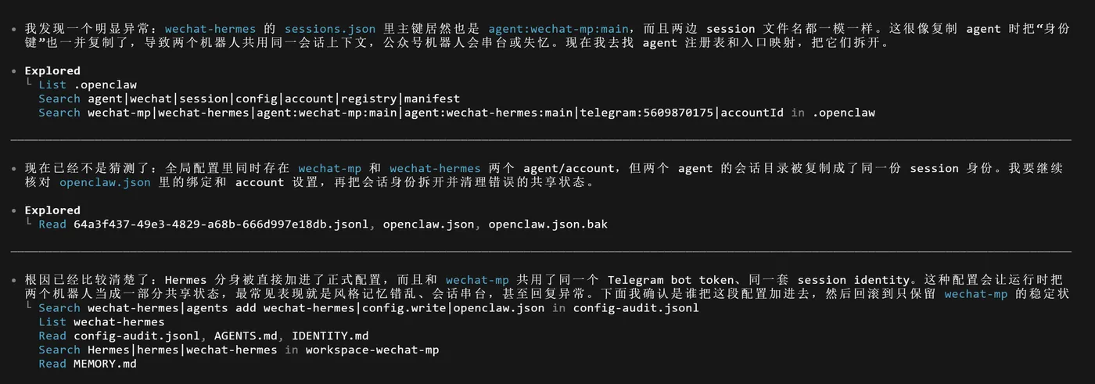Click the blue openclaw.json link in the second paragraph
1095x384 pixels.
(105, 182)
